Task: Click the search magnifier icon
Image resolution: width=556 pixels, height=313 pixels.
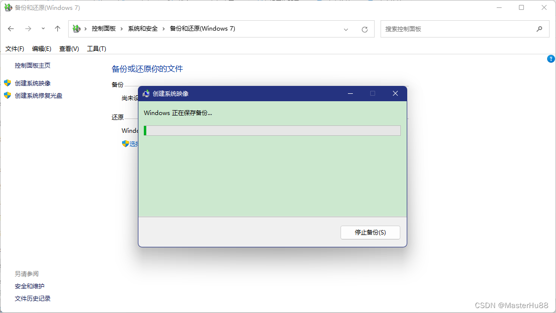Action: 539,29
